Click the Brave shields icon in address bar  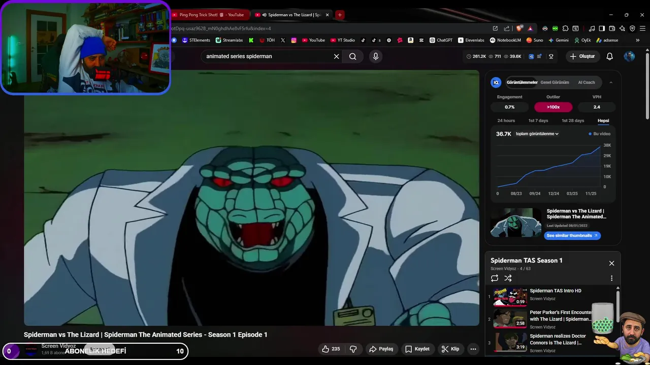(519, 28)
